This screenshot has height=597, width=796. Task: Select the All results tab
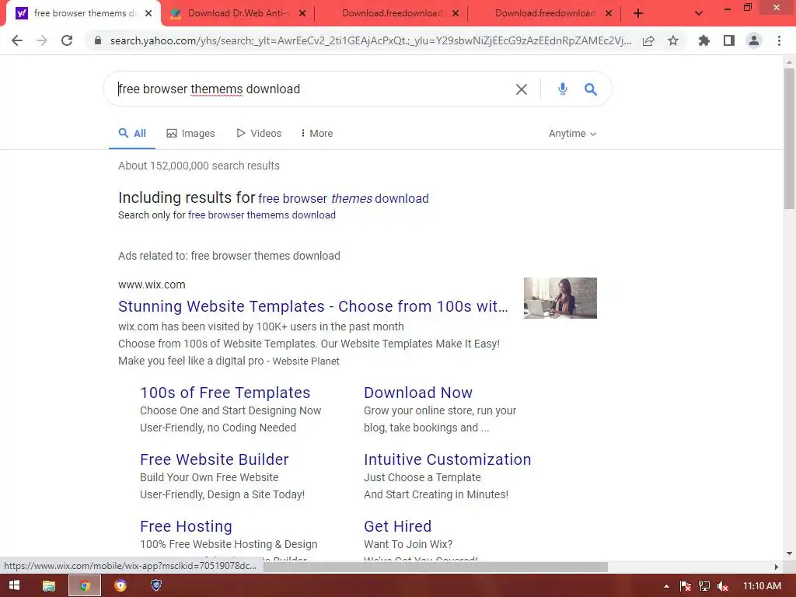click(x=132, y=134)
